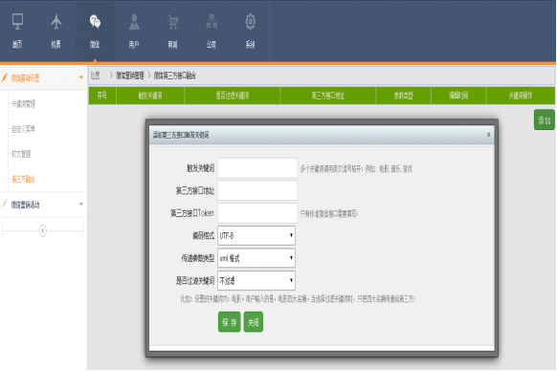This screenshot has height=371, width=557.
Task: Open the 用户 person icon
Action: 134,22
